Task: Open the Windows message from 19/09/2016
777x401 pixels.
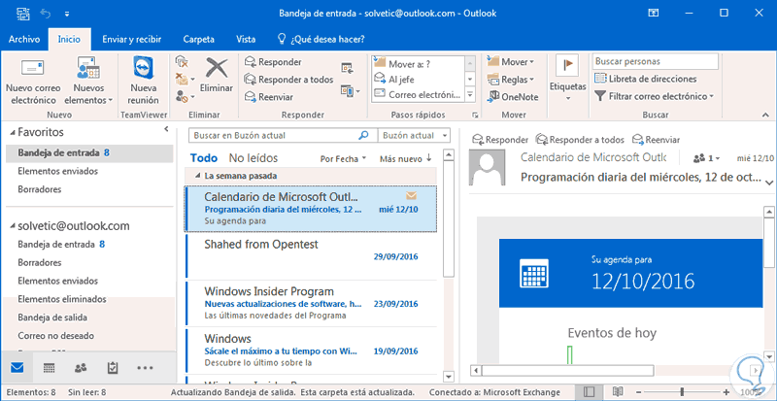Action: (311, 350)
